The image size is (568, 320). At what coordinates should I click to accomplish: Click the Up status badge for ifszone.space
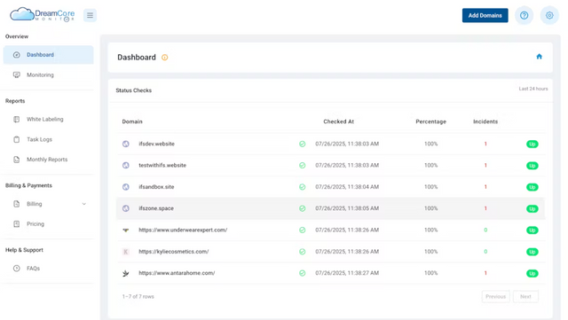point(532,208)
